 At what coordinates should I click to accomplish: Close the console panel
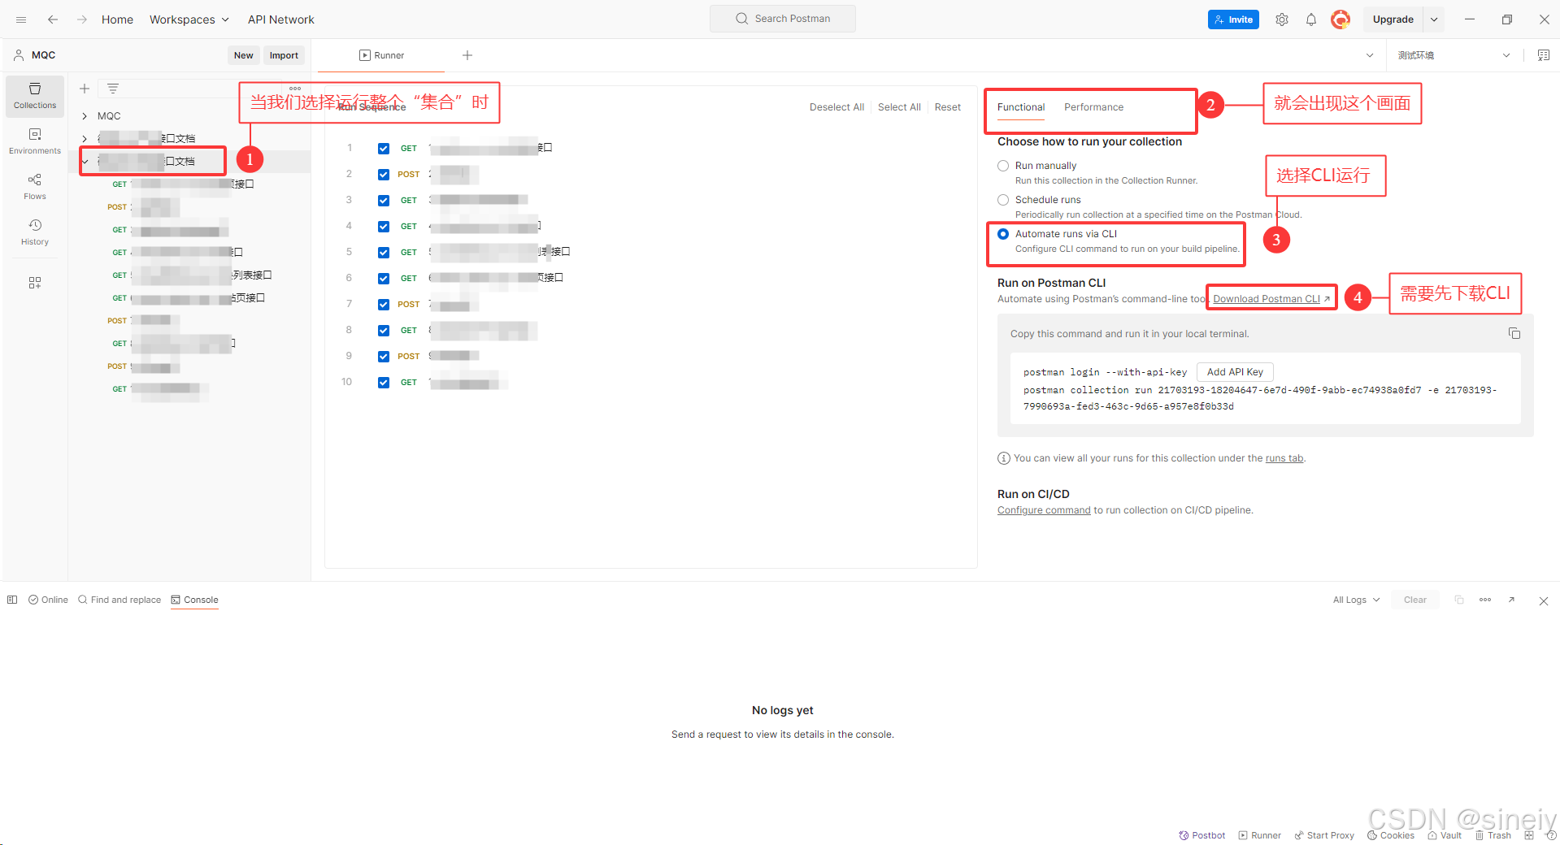click(x=1544, y=600)
